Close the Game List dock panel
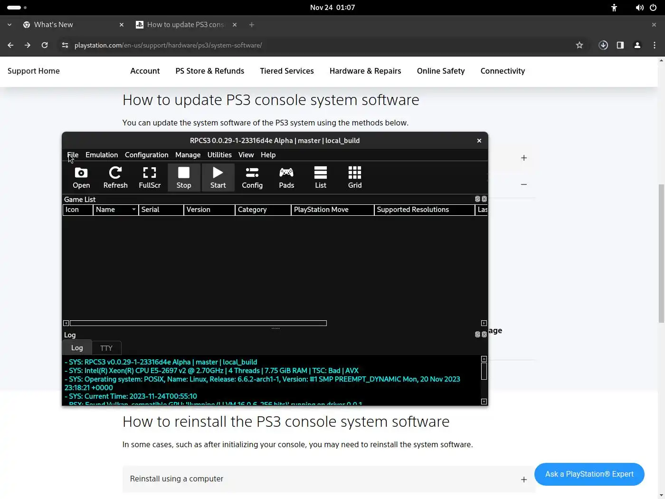Screen dimensions: 665x499 484,199
